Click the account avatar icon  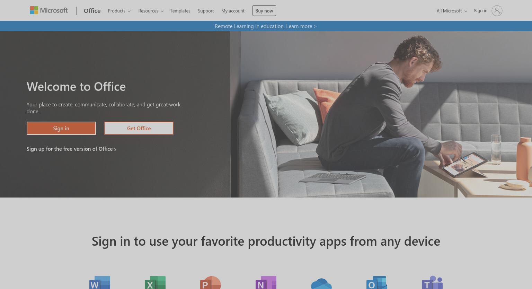(497, 11)
